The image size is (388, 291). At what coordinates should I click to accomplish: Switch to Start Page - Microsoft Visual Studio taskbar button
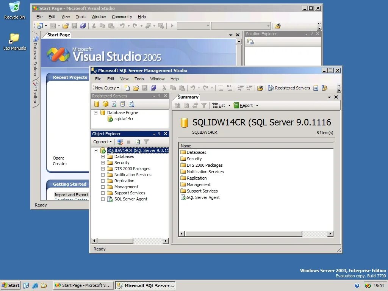(84, 285)
